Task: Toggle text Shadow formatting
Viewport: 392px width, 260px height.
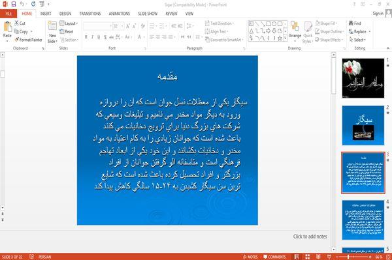Action: pyautogui.click(x=105, y=37)
